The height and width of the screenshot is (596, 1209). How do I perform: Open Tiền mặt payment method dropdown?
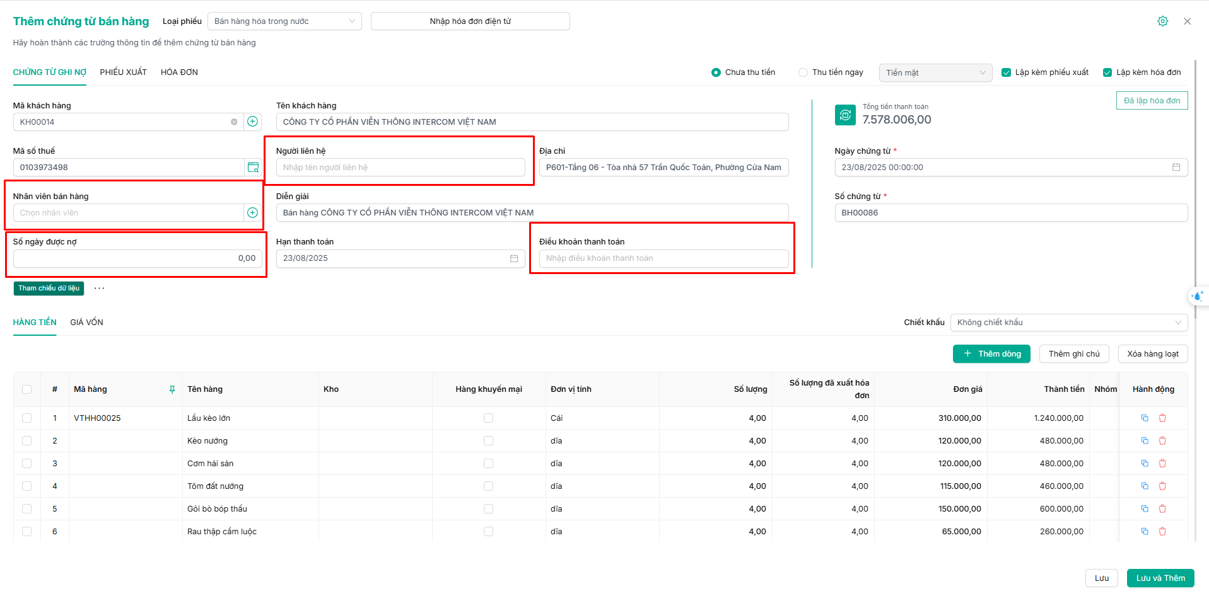[935, 73]
